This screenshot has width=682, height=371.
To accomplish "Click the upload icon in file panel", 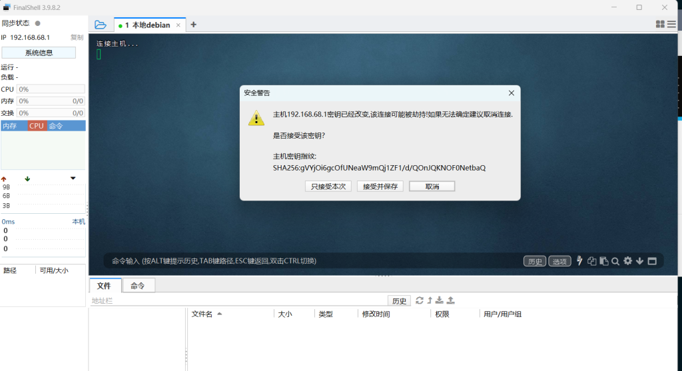I will [x=450, y=300].
